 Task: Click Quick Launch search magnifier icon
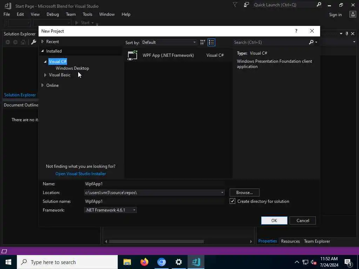(x=319, y=5)
